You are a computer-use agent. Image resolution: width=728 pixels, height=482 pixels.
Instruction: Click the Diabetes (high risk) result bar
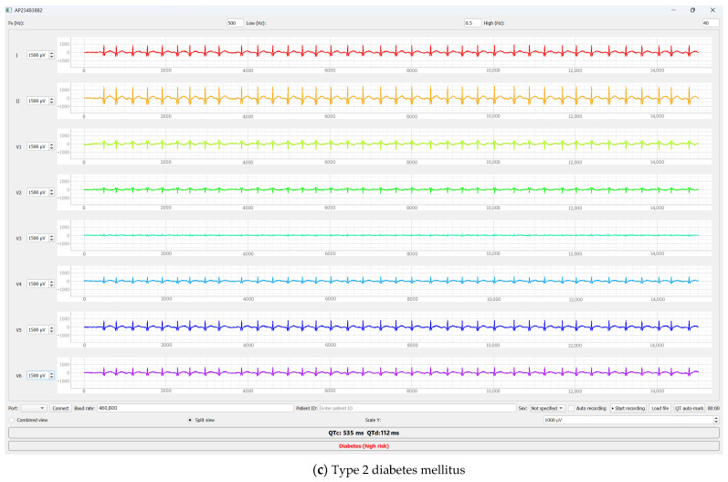pyautogui.click(x=364, y=445)
